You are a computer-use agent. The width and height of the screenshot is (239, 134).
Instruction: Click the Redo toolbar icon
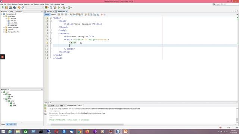click(23, 7)
